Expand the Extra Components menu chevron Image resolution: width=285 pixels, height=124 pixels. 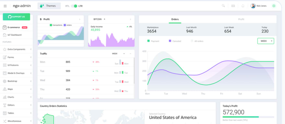(x=31, y=49)
